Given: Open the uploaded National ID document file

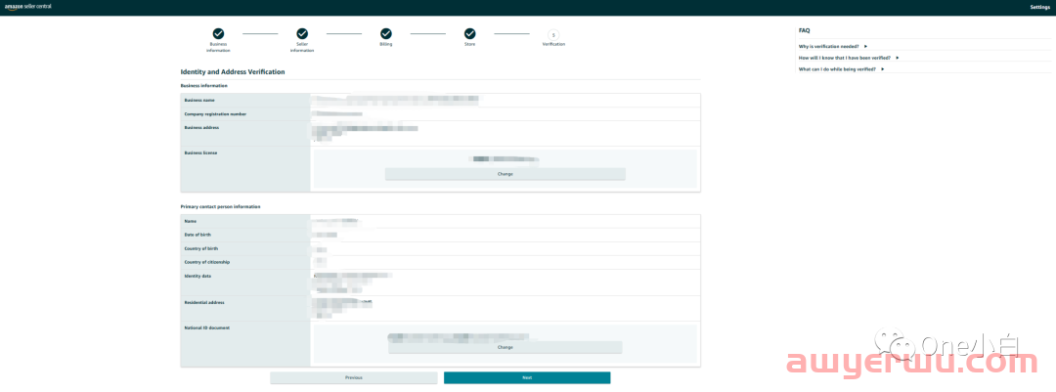Looking at the screenshot, I should pyautogui.click(x=504, y=335).
